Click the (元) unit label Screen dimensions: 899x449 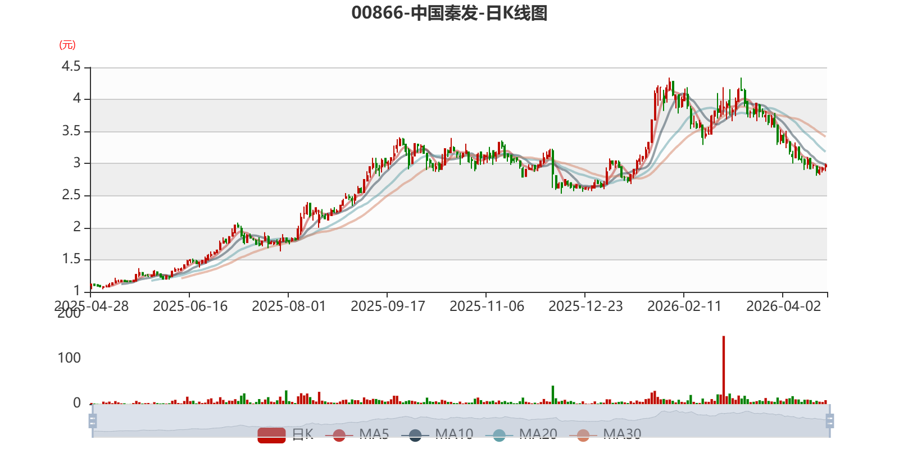[67, 45]
